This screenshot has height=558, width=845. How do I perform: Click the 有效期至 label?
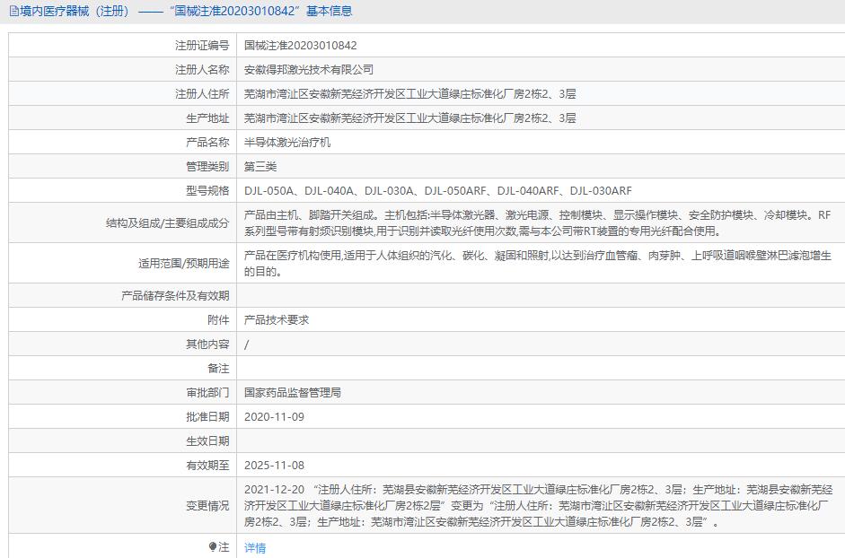[207, 466]
